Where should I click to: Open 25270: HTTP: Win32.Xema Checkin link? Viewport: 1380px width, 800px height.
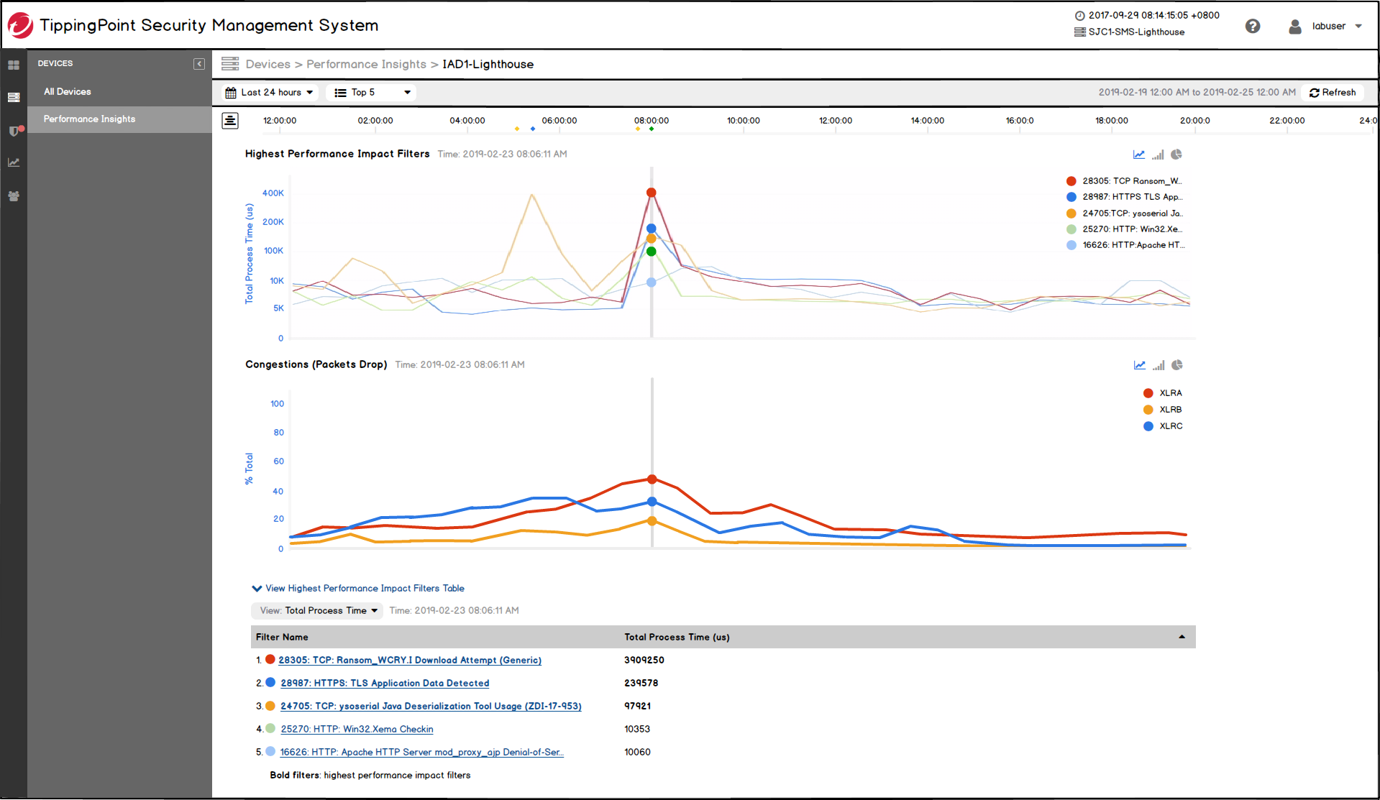click(357, 729)
